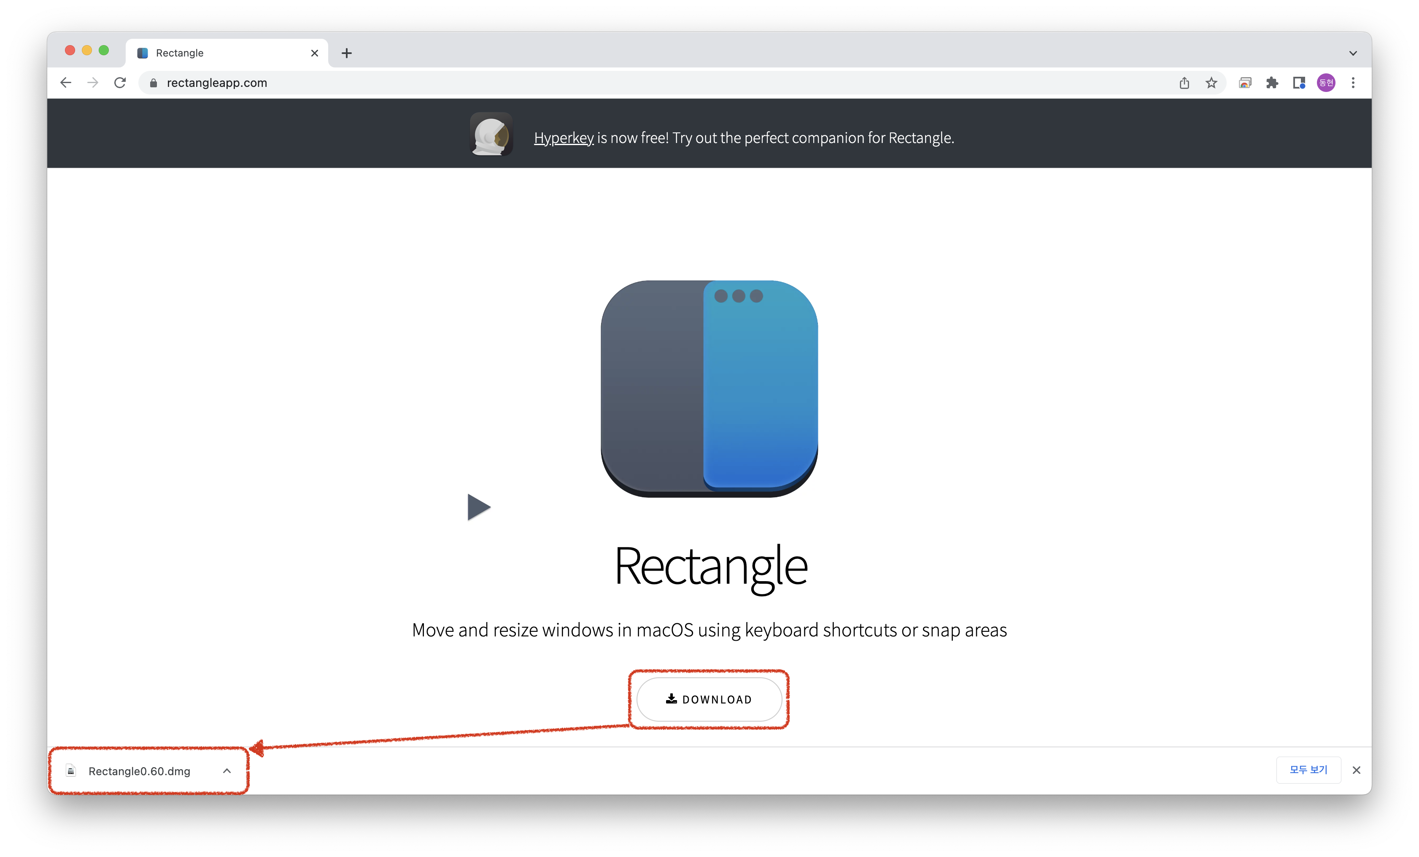The width and height of the screenshot is (1419, 857).
Task: Click the DOWNLOAD button
Action: click(x=709, y=699)
